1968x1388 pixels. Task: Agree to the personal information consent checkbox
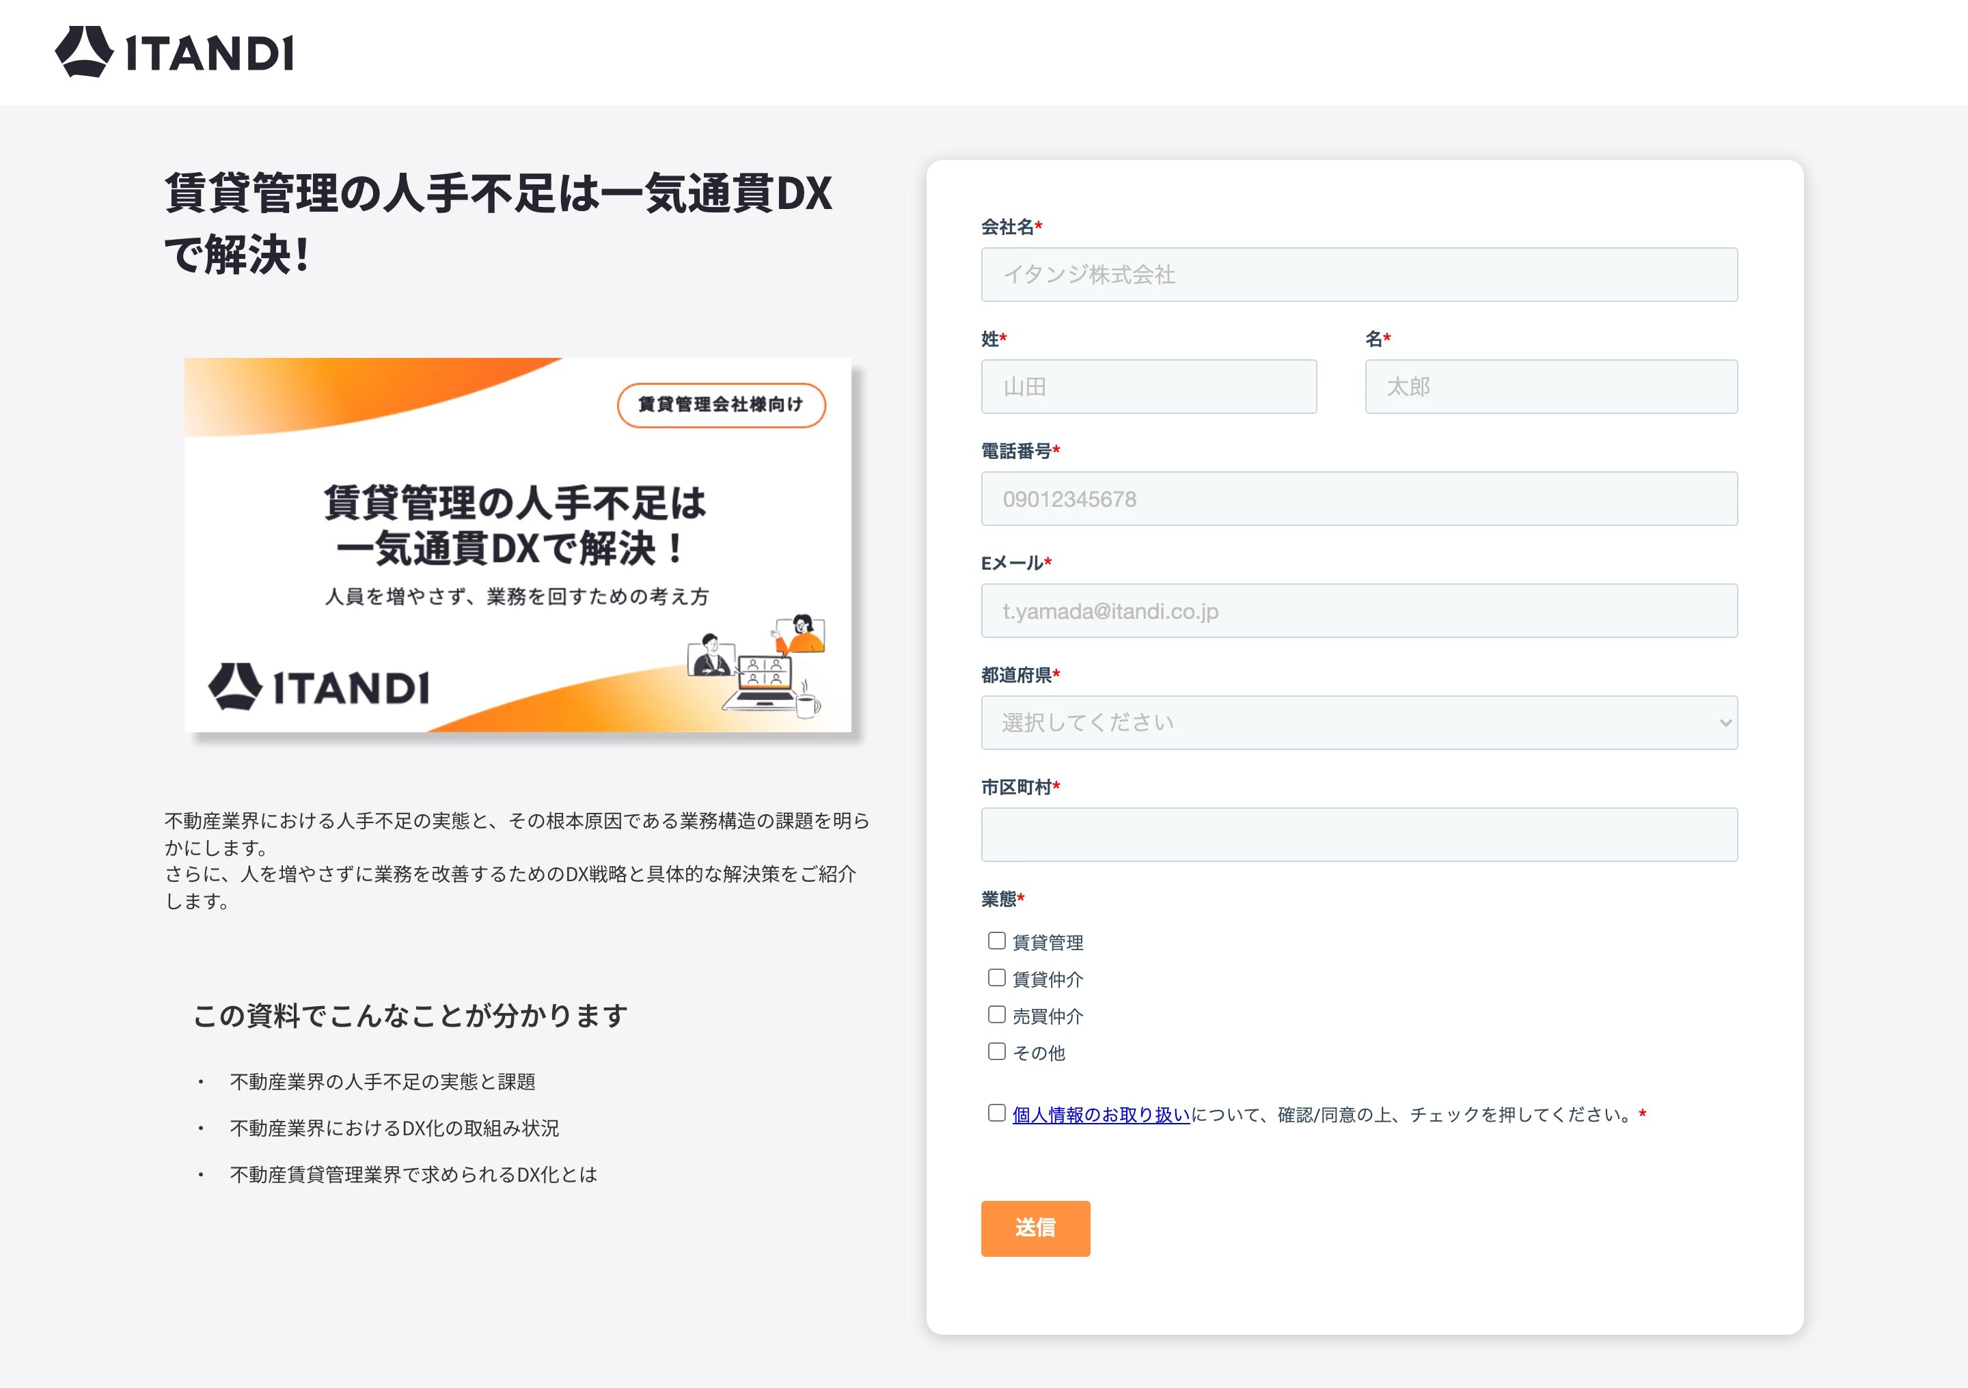point(996,1113)
